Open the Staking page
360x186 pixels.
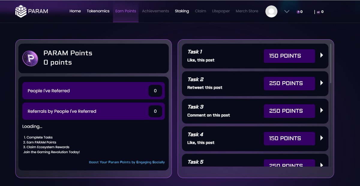click(182, 11)
